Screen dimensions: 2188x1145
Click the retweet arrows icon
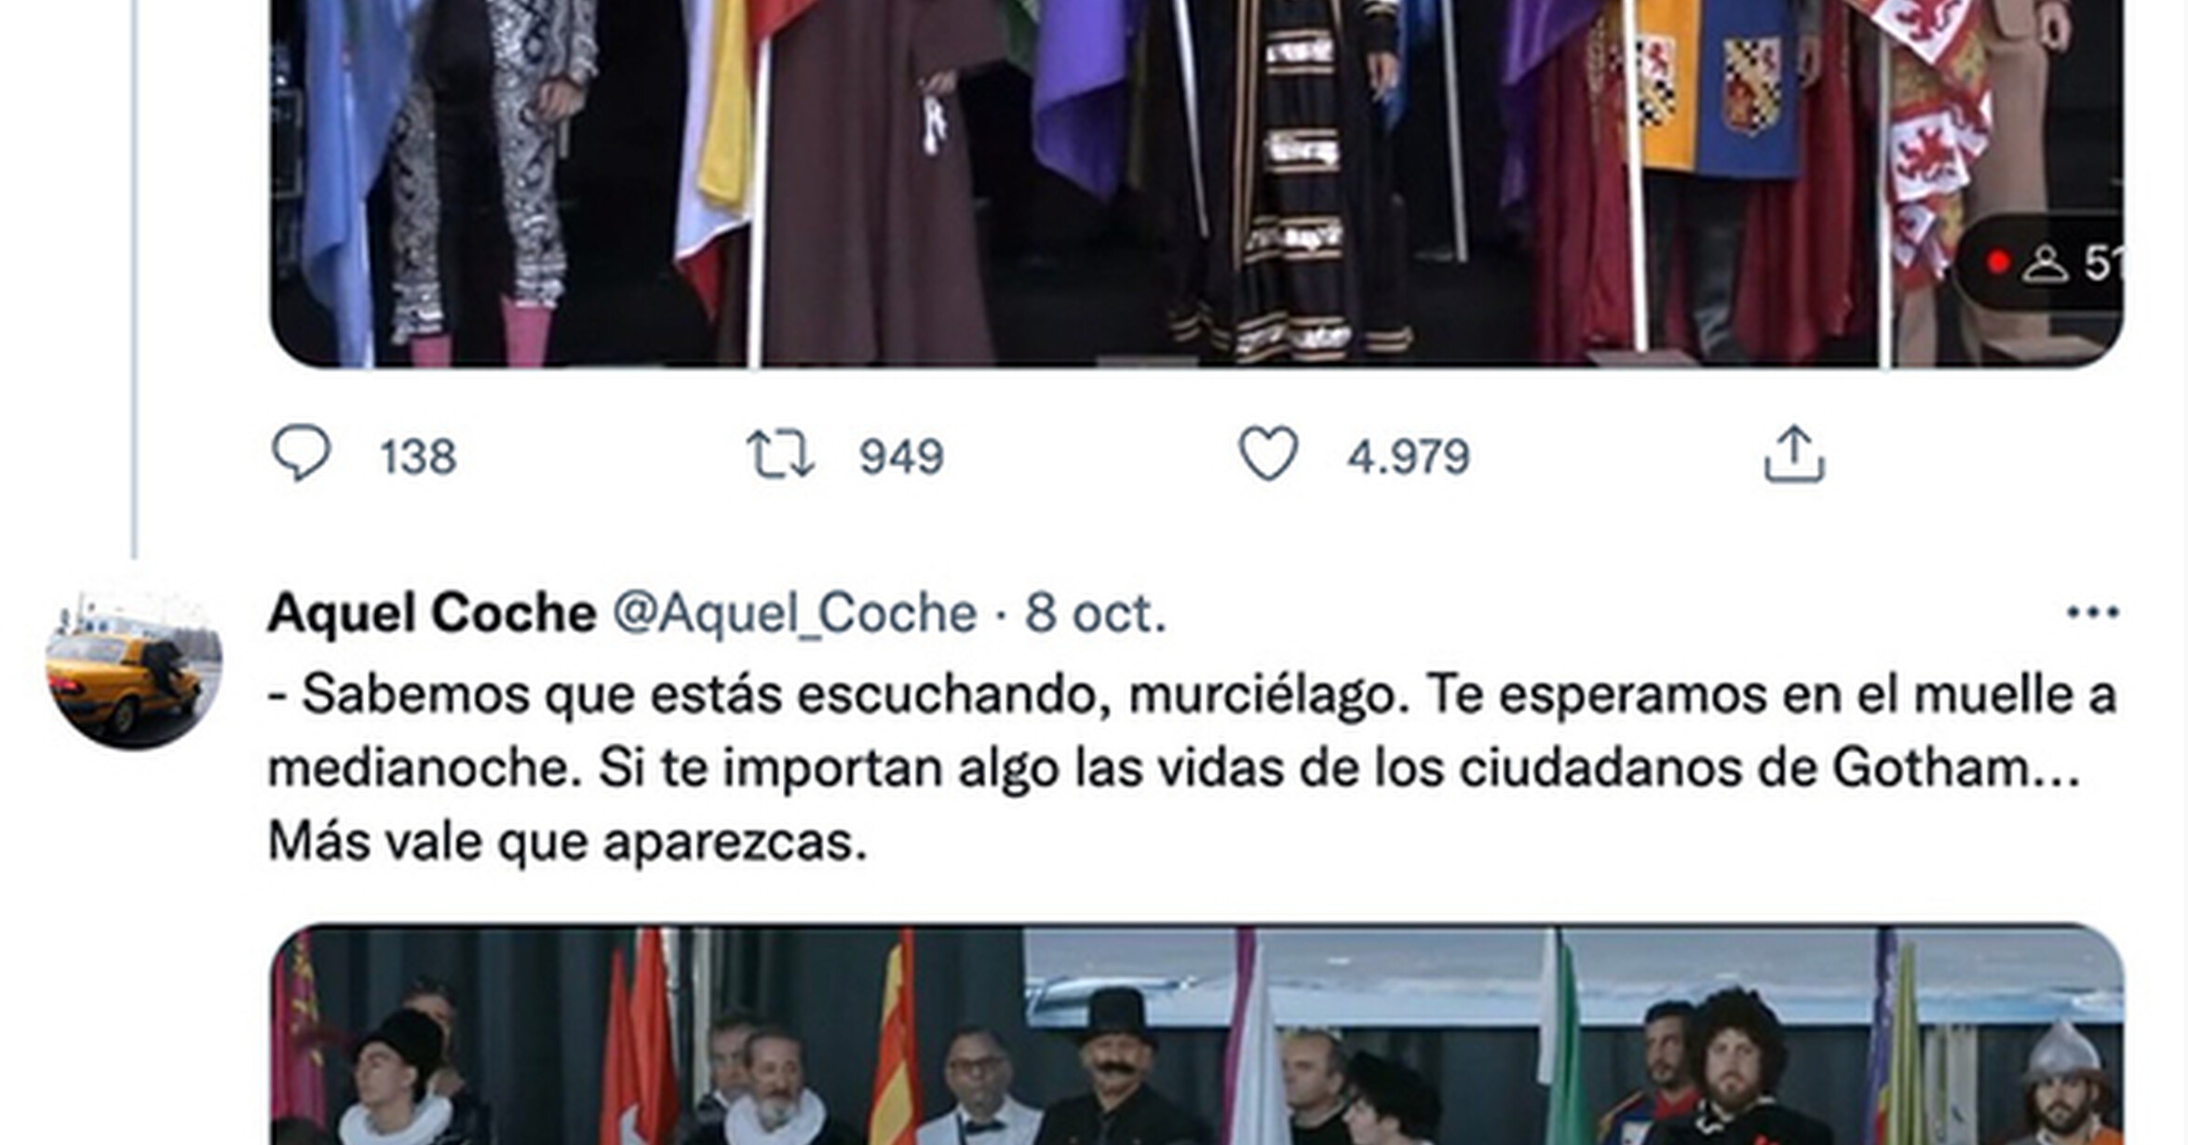point(780,454)
